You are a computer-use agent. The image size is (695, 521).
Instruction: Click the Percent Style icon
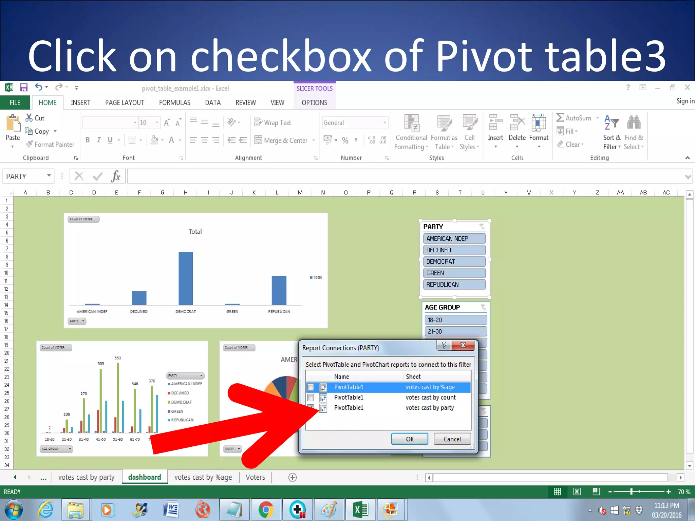coord(345,140)
